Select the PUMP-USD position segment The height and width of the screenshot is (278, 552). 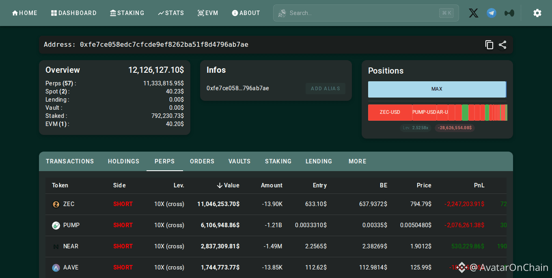(425, 113)
